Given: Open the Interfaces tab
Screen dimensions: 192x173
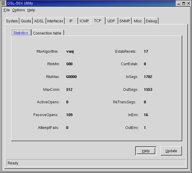Looking at the screenshot, I should [55, 21].
